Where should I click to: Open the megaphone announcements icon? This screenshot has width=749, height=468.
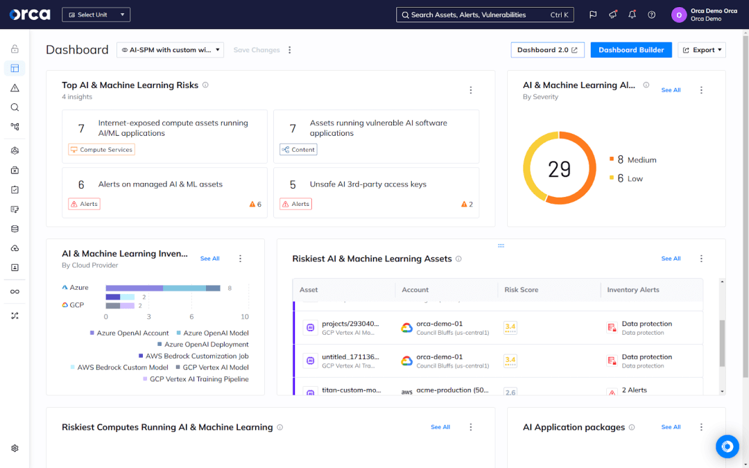[x=613, y=15]
